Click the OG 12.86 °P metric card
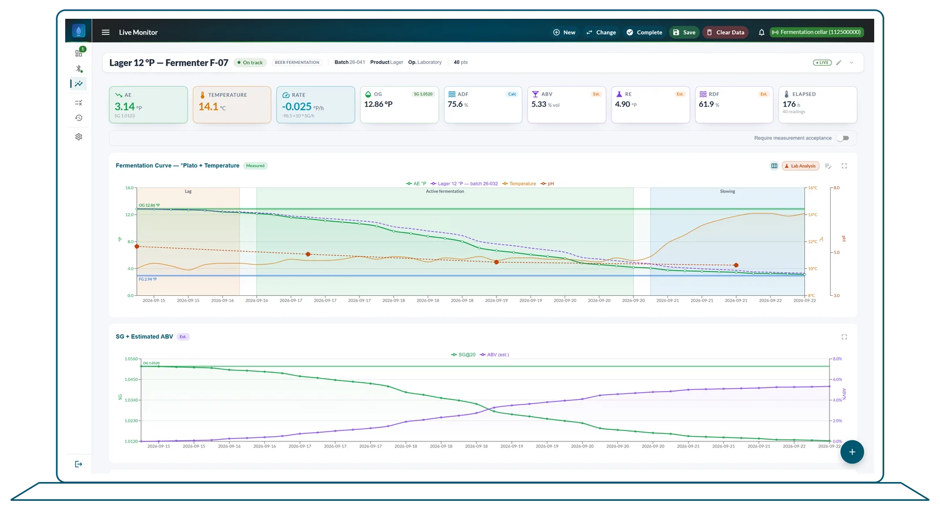This screenshot has height=529, width=940. pyautogui.click(x=399, y=105)
